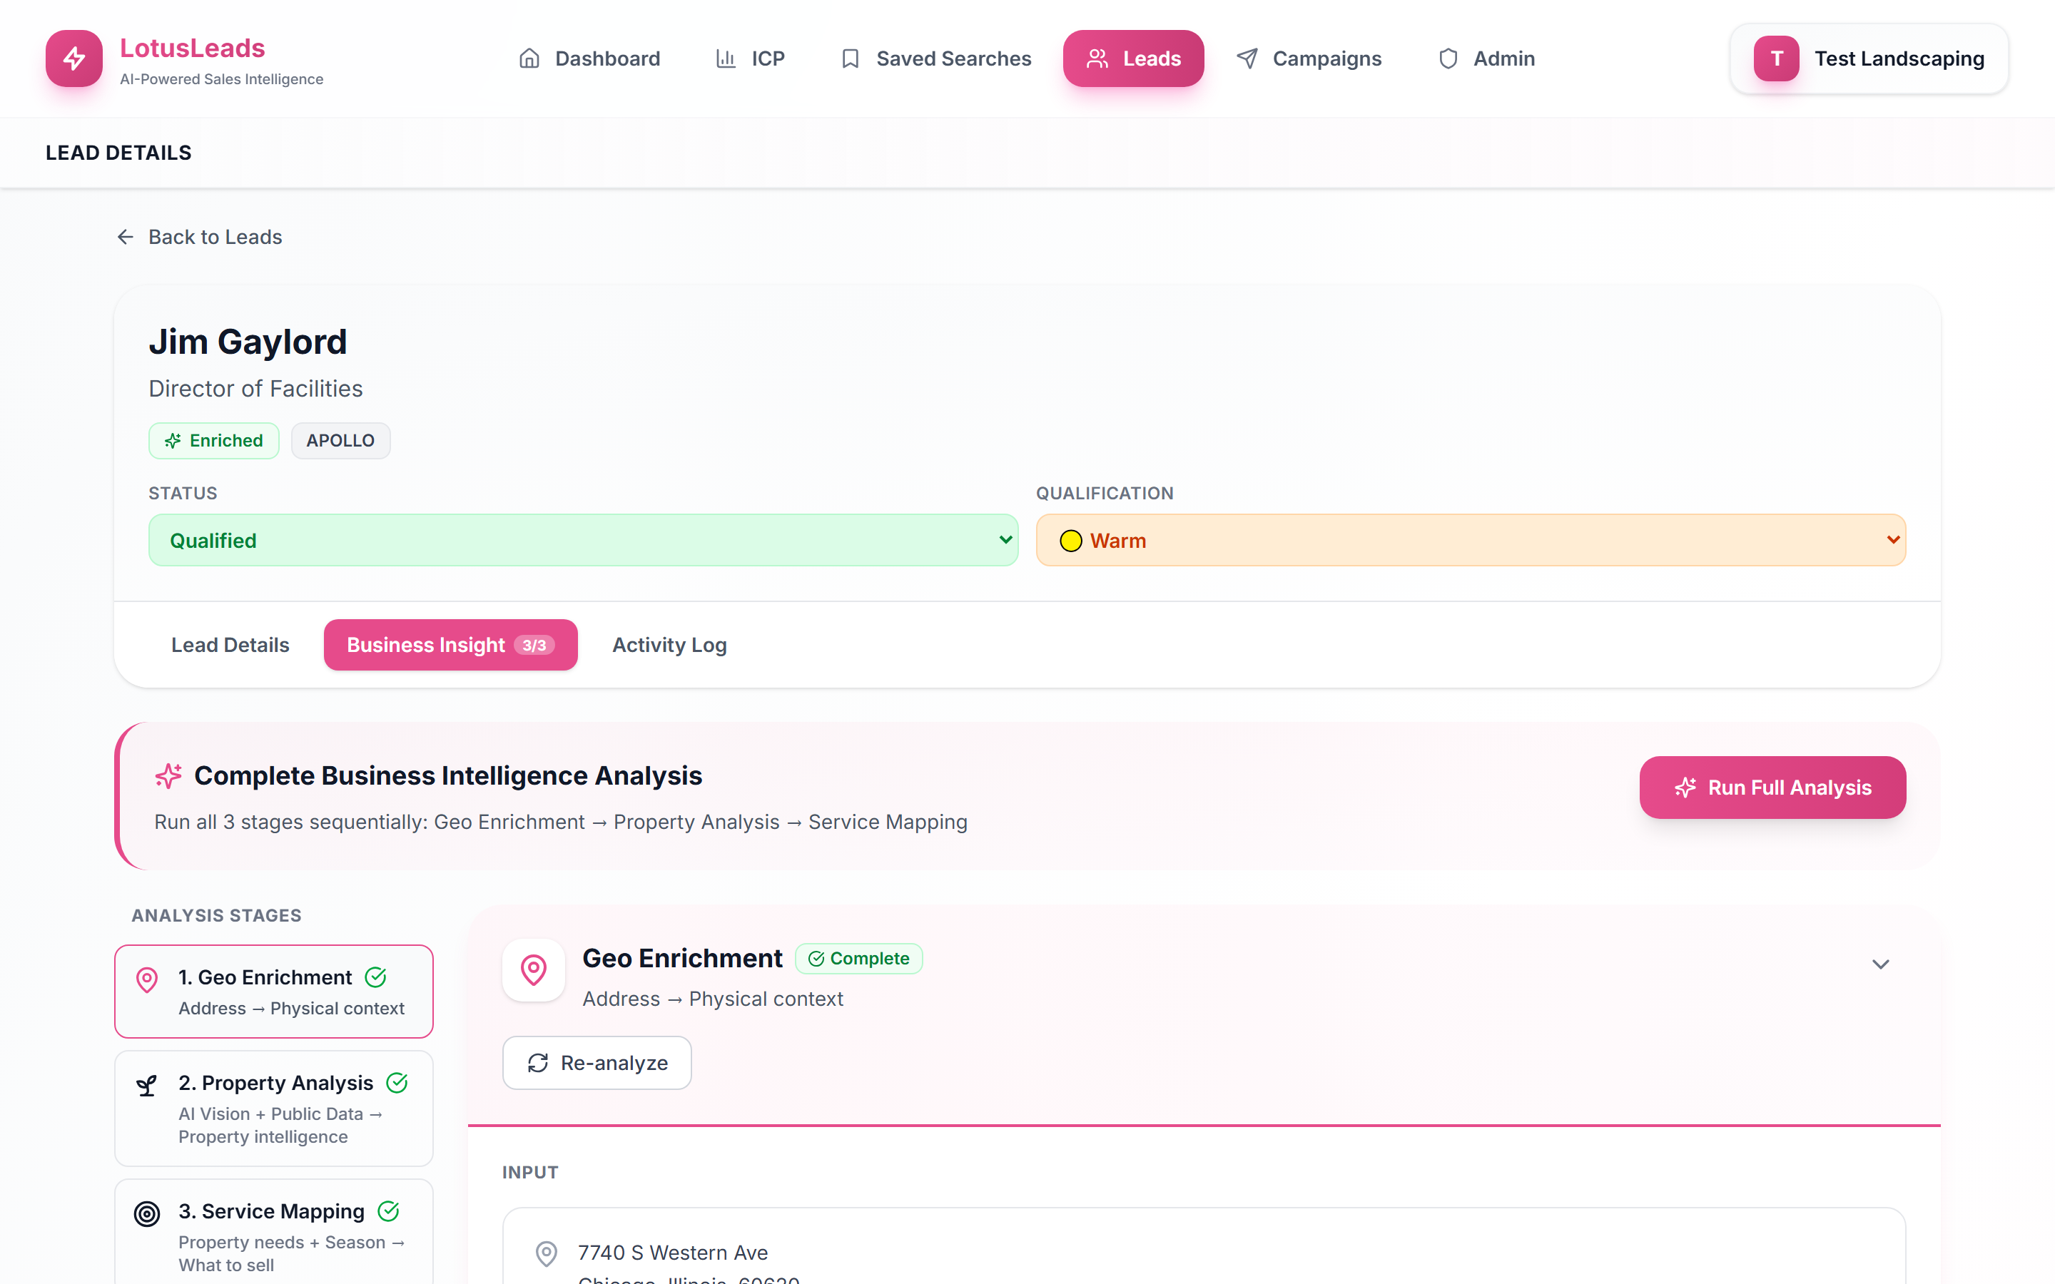This screenshot has width=2055, height=1284.
Task: Click the target icon for Service Mapping
Action: 147,1213
